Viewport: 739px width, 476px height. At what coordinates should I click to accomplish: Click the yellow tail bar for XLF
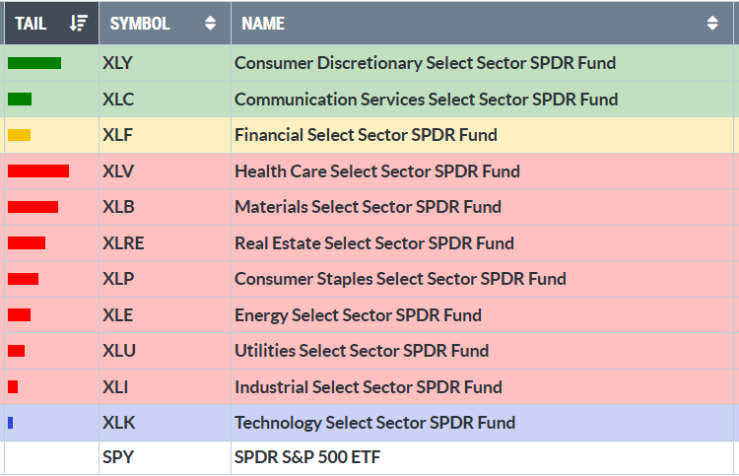19,135
